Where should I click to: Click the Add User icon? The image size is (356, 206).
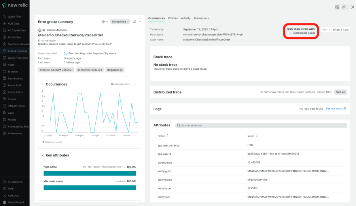(x=4, y=196)
